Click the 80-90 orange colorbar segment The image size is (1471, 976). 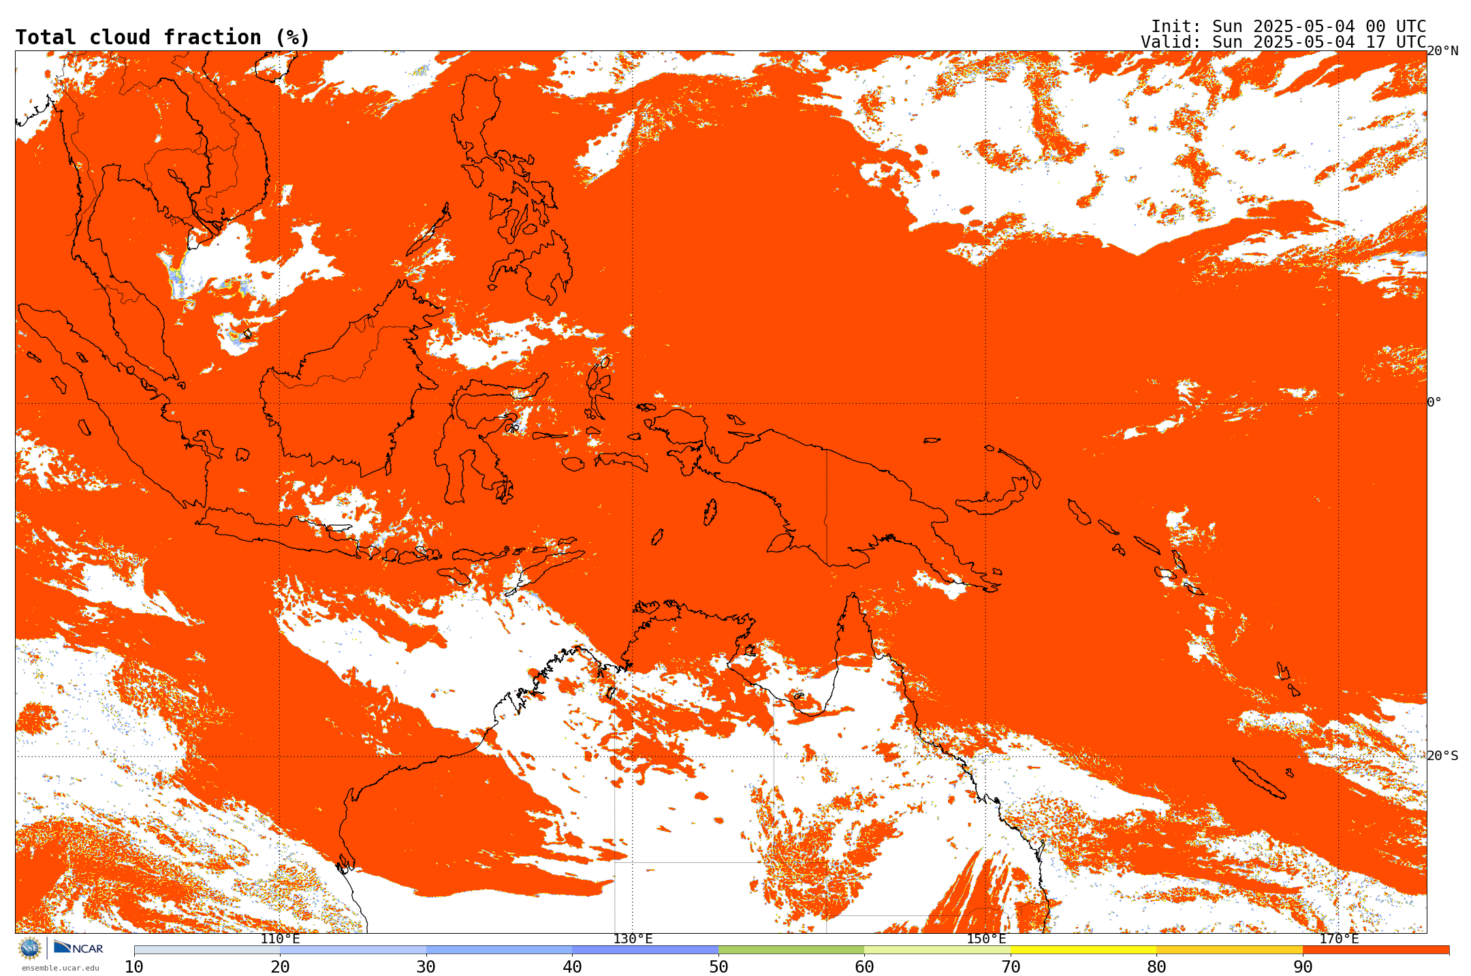[x=1229, y=950]
